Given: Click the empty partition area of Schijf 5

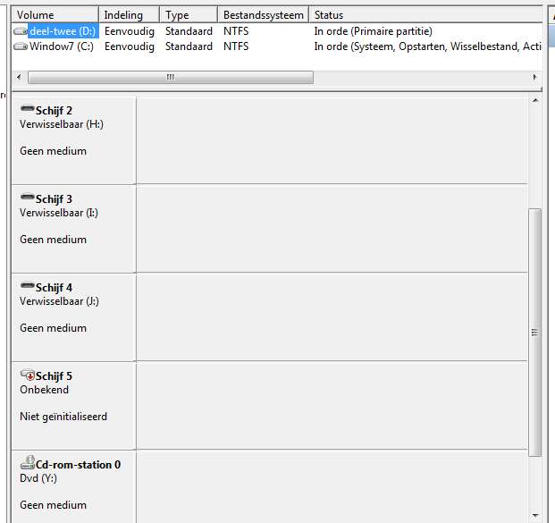Looking at the screenshot, I should point(332,407).
